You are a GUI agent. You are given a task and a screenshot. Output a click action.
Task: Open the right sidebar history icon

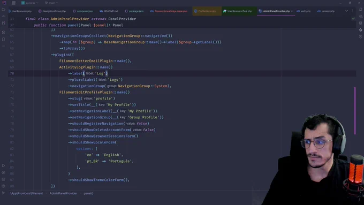[x=360, y=37]
